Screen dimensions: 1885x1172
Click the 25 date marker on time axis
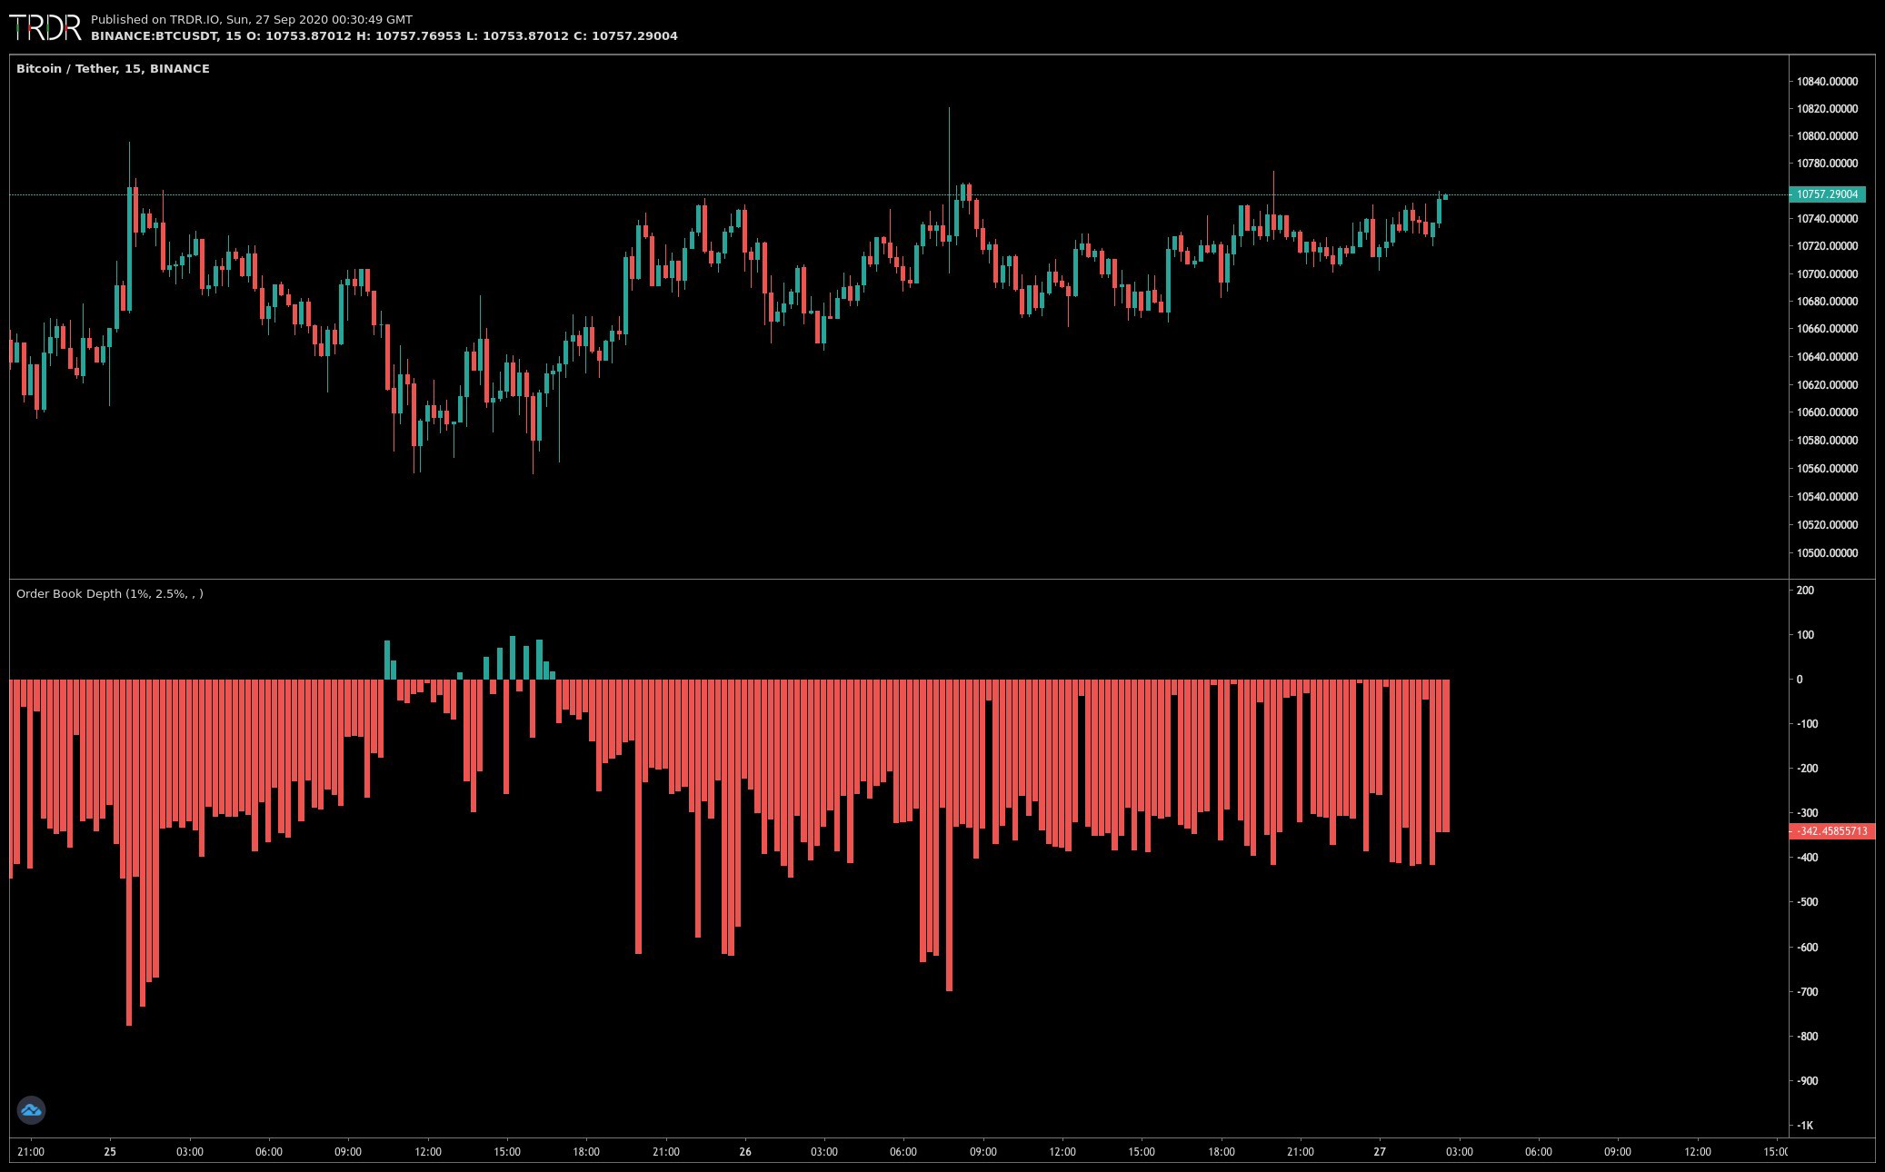(110, 1152)
